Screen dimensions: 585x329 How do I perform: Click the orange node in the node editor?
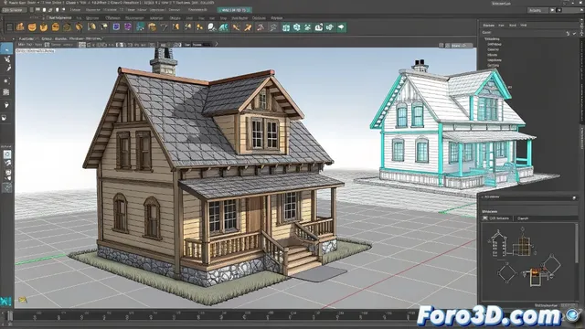coord(535,273)
